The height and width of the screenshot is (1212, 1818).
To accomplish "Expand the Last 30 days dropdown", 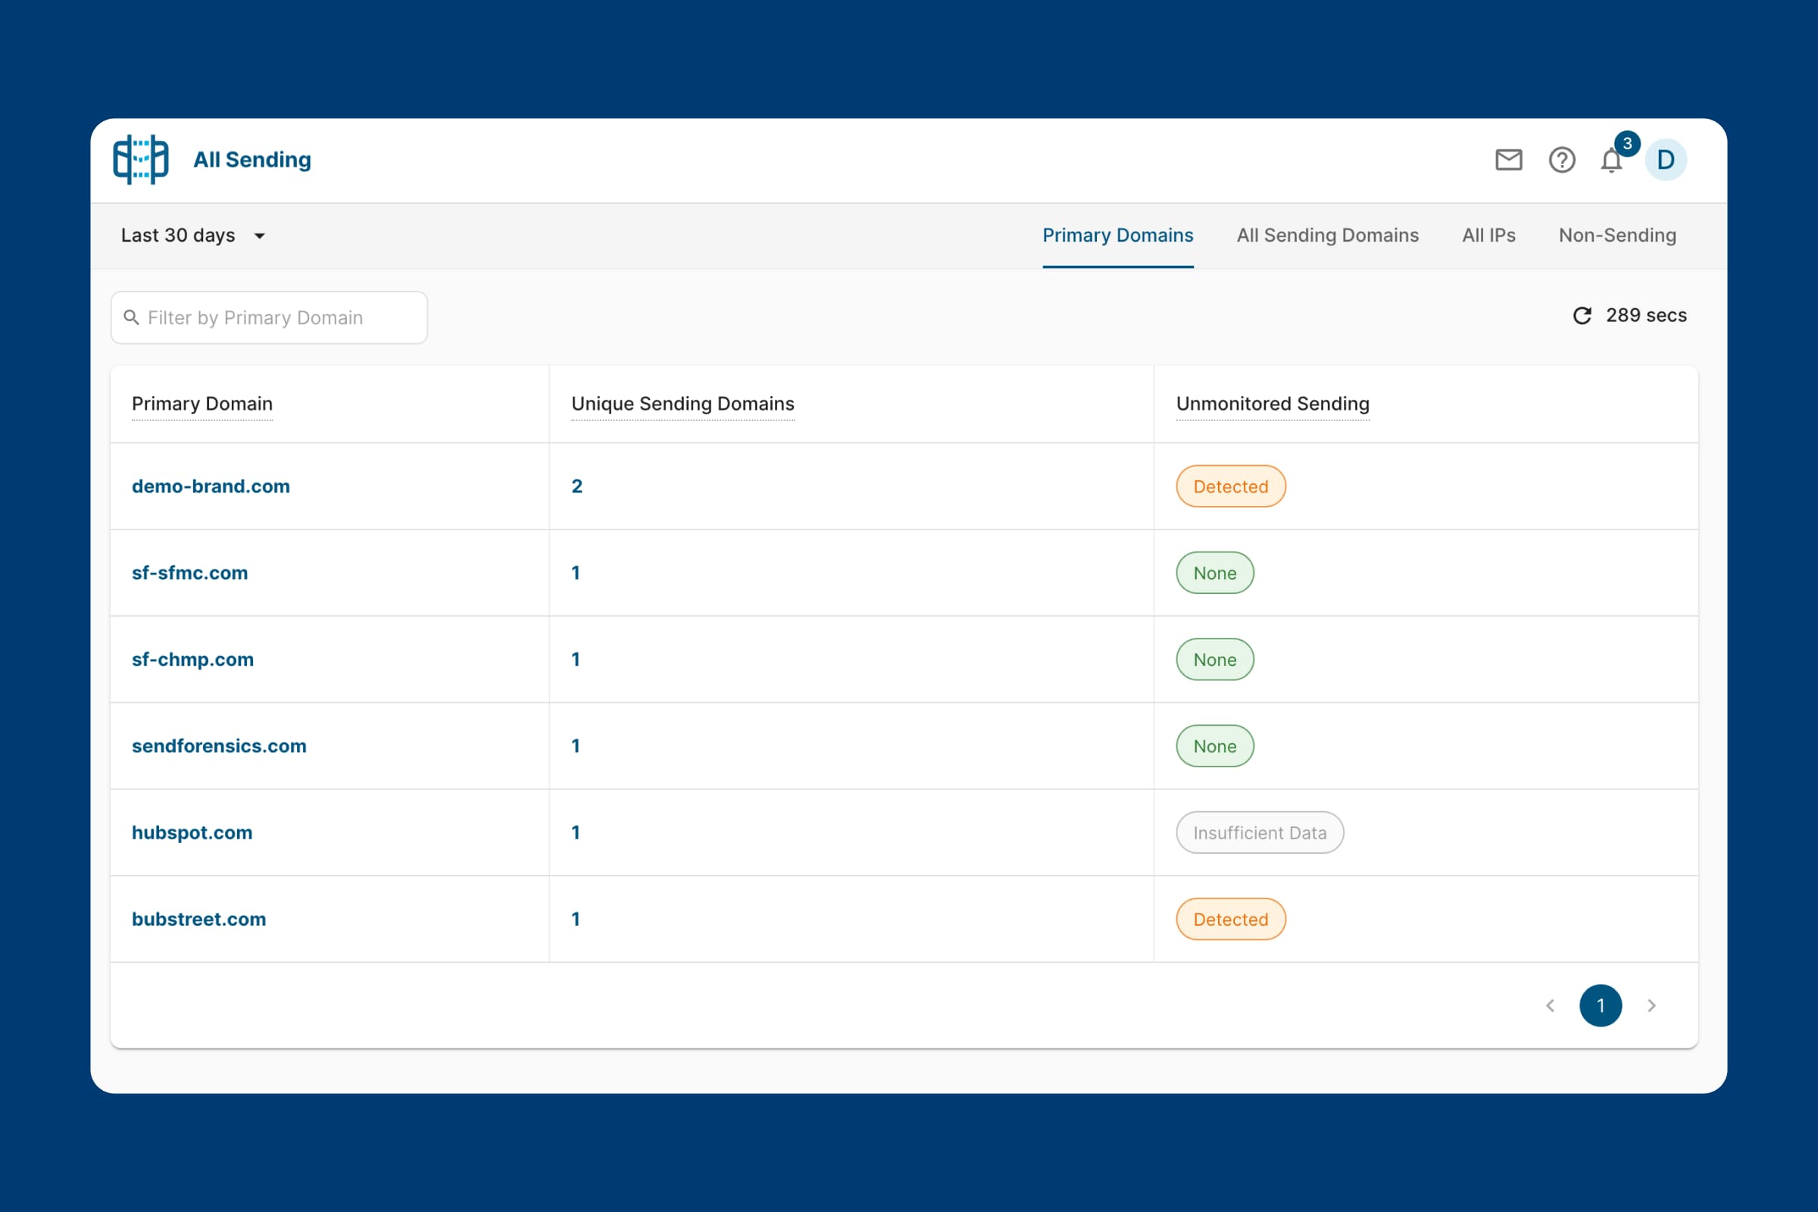I will click(x=193, y=236).
